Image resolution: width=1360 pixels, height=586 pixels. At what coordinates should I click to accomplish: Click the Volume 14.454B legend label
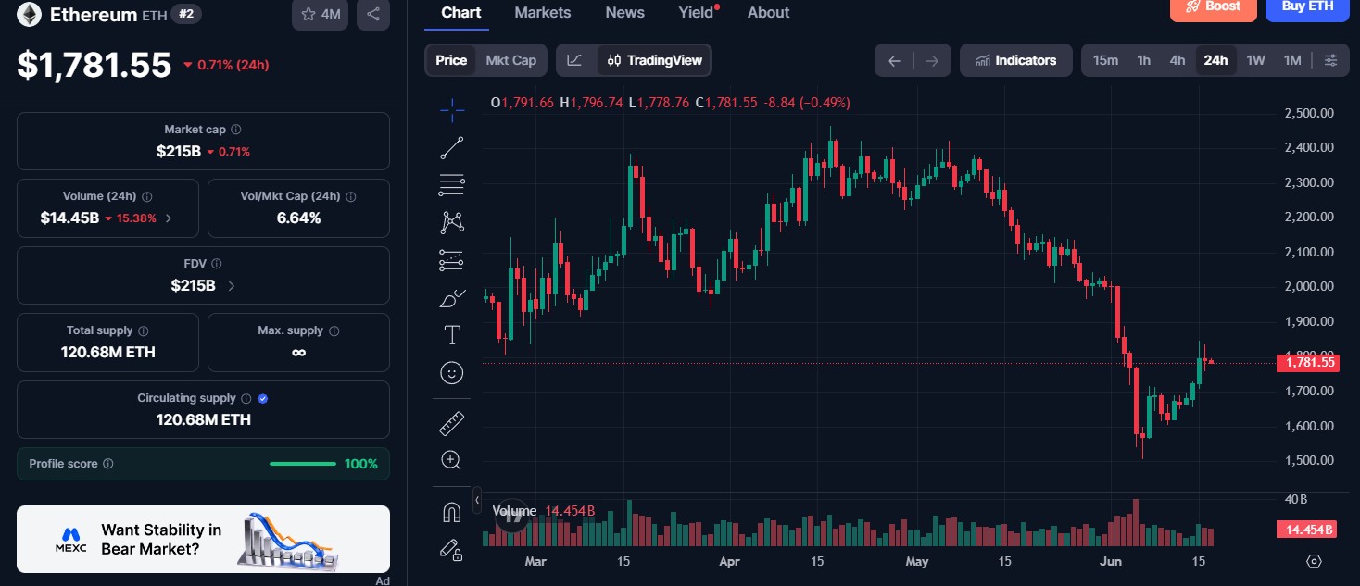pos(544,511)
